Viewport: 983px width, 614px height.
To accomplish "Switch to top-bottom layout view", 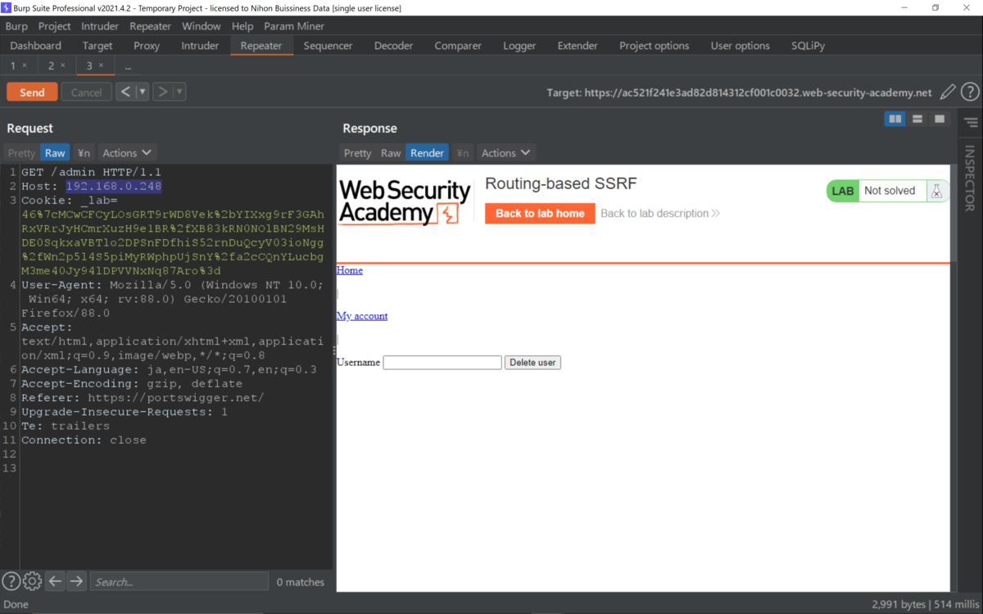I will [x=917, y=120].
